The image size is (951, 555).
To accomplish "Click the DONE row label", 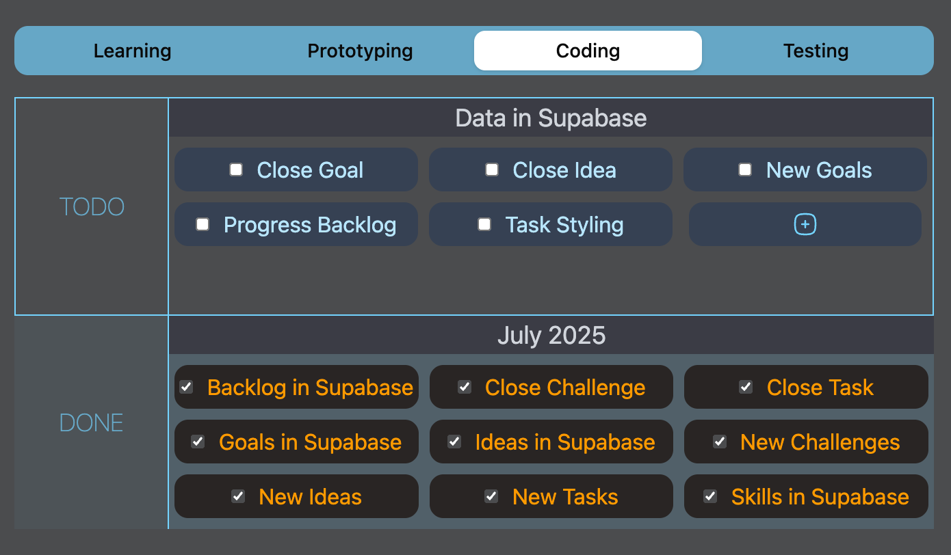I will [x=92, y=423].
